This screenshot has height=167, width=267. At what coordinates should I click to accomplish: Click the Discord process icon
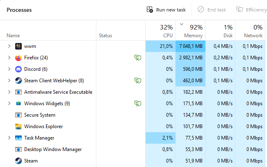tap(18, 69)
